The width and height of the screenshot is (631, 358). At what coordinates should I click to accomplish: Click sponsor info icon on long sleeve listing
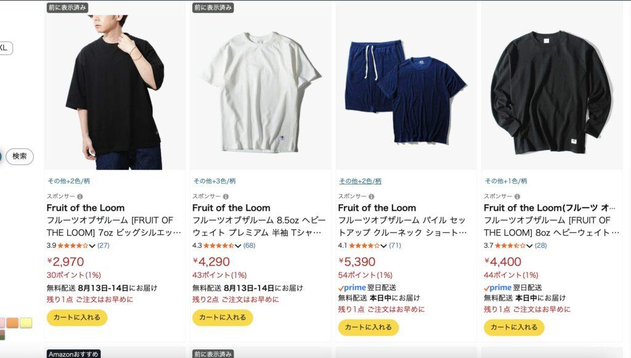(517, 197)
